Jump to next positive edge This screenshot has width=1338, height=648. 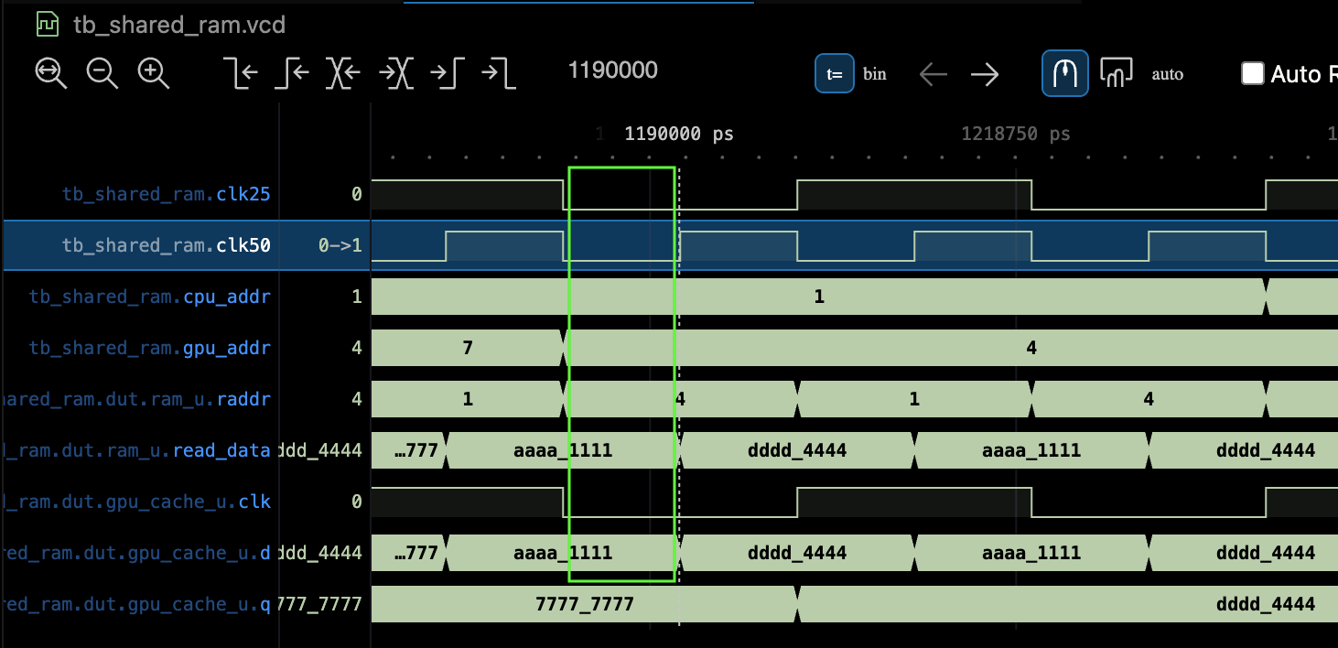448,73
